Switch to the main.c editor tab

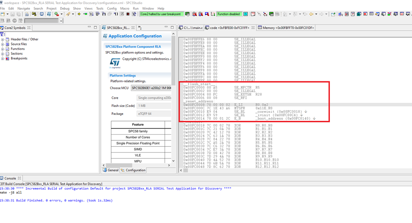coord(191,28)
